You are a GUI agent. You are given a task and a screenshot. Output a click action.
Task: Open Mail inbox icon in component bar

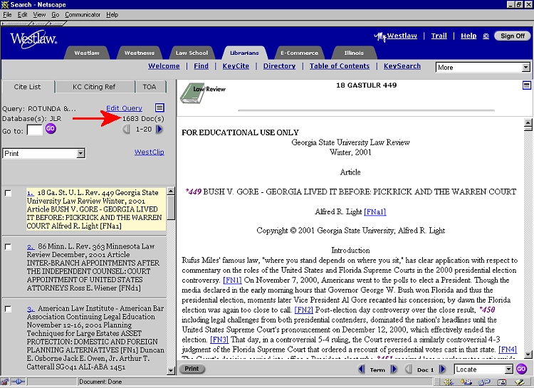tap(466, 382)
